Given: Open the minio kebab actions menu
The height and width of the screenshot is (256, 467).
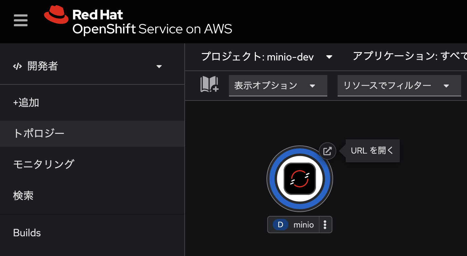Looking at the screenshot, I should click(x=325, y=225).
